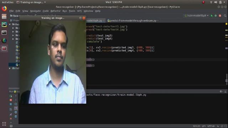This screenshot has width=228, height=128.
Task: Expand the fourth folder under project root
Action: tap(13, 39)
